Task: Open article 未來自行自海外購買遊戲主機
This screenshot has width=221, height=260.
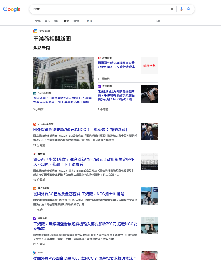Action: coord(116,95)
